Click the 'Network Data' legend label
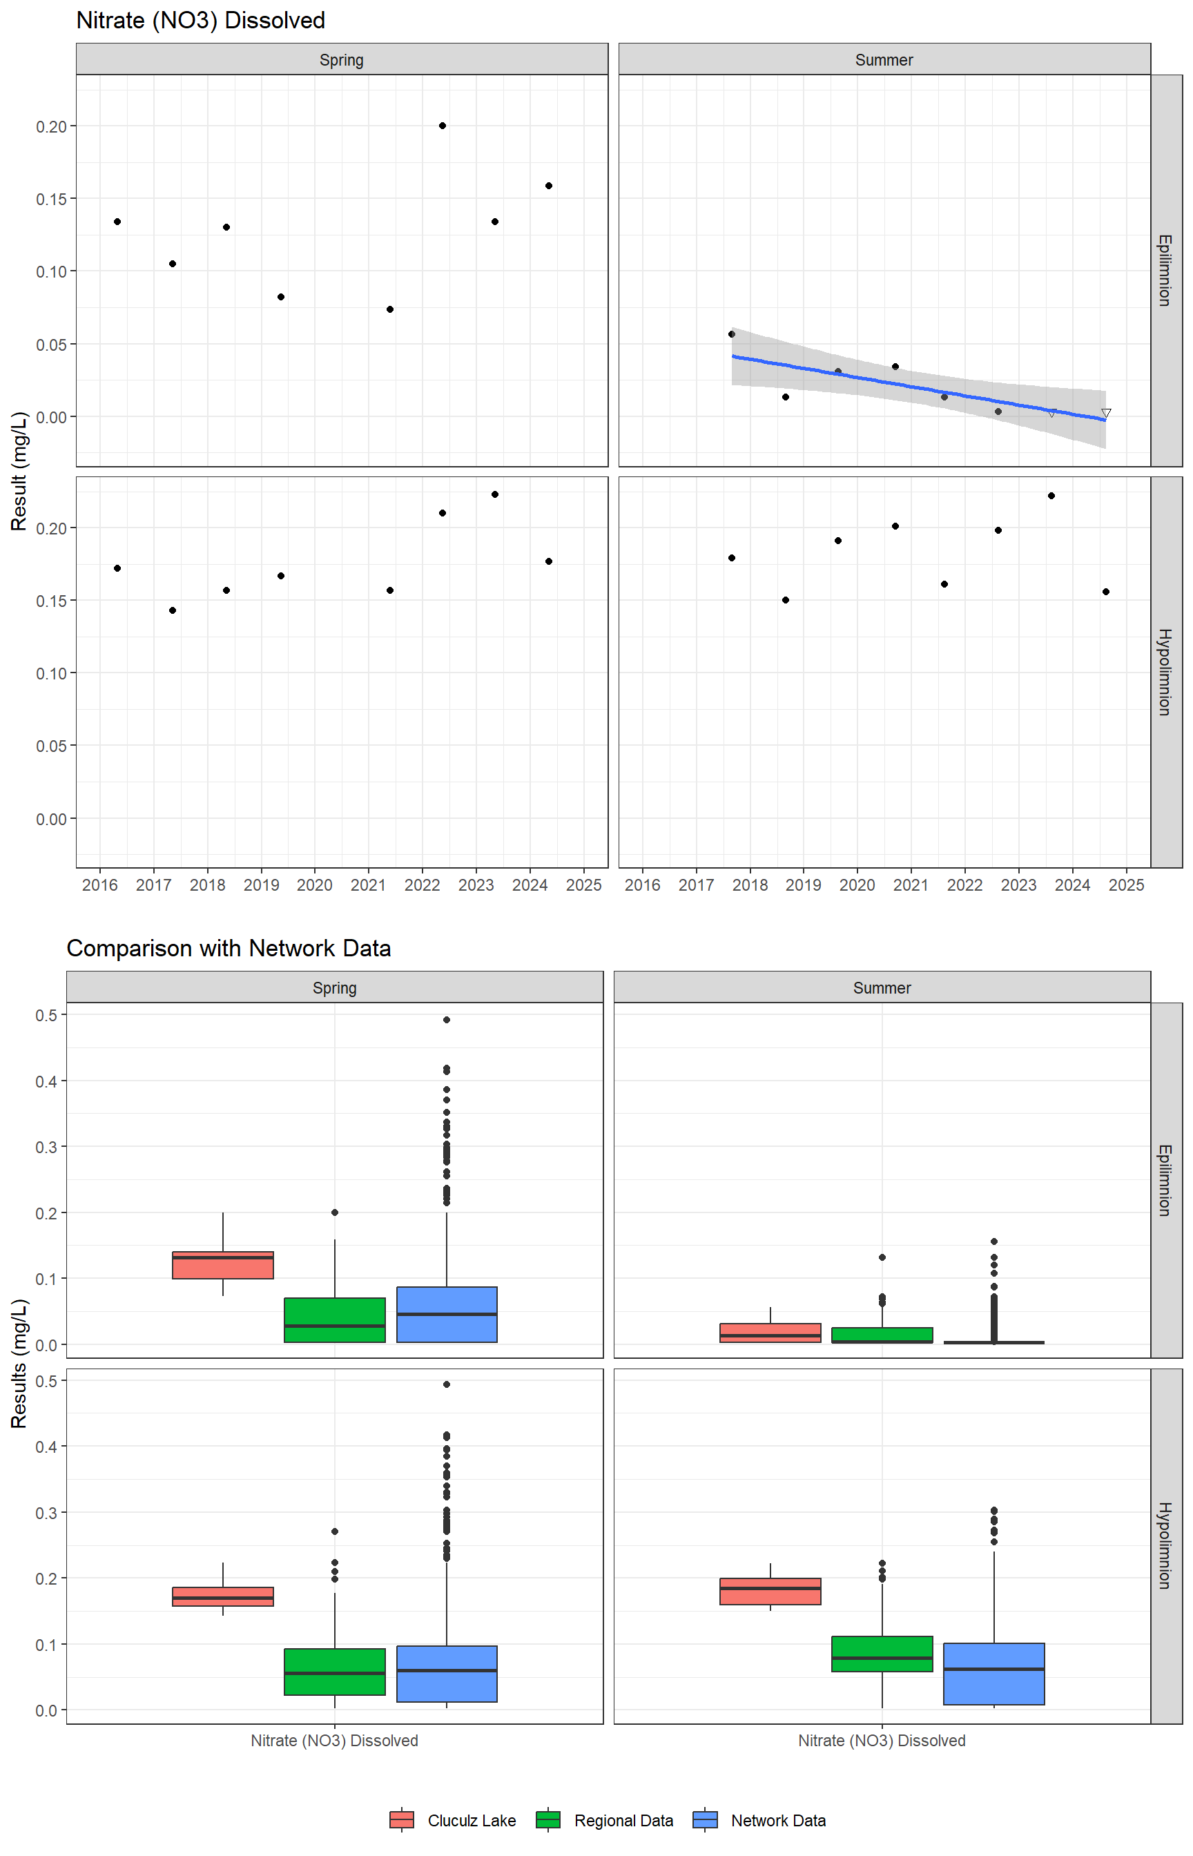Screen dimensions: 1193x1856 click(779, 1820)
